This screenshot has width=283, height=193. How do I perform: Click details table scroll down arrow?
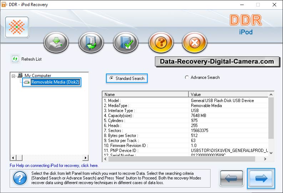point(271,153)
